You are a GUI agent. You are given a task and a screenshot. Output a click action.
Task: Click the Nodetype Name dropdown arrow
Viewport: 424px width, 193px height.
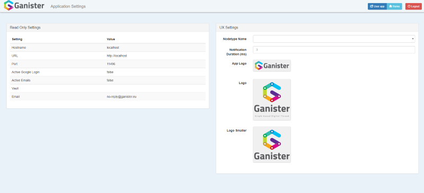[x=413, y=39]
